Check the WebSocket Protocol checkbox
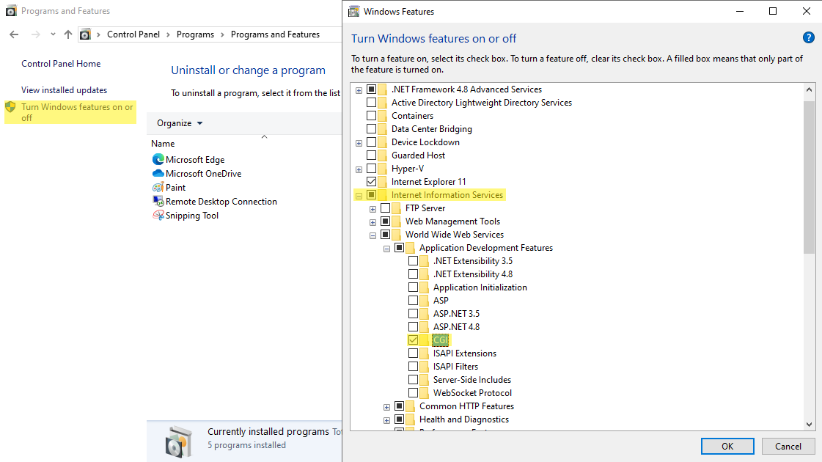 coord(413,393)
